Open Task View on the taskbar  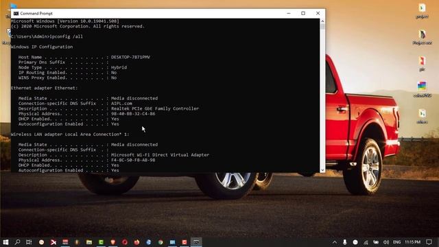click(29, 242)
